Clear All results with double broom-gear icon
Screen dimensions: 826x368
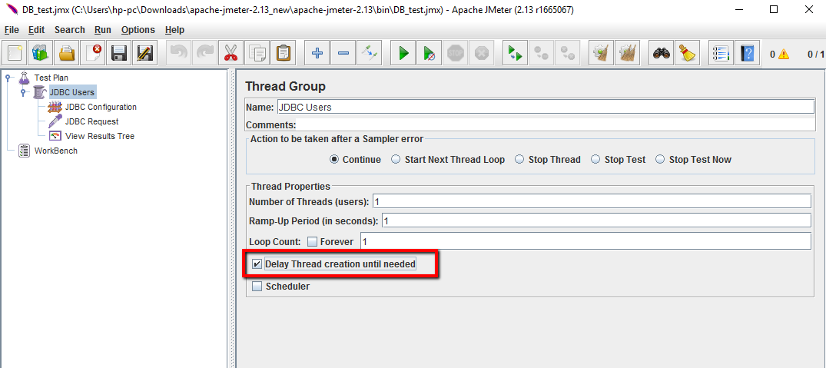(x=627, y=53)
